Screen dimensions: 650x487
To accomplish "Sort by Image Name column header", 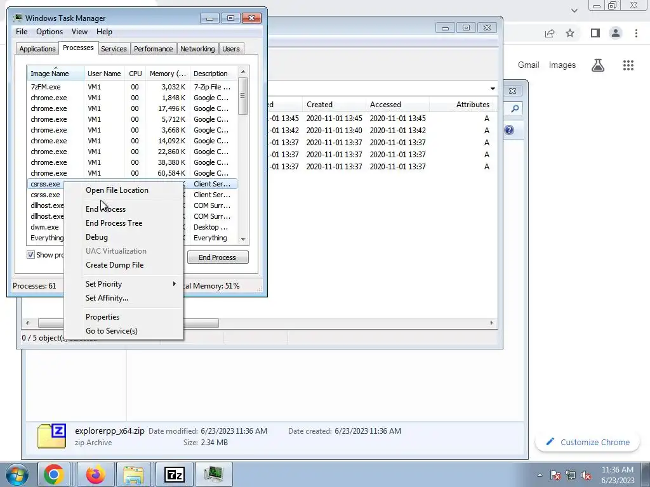I will (55, 74).
